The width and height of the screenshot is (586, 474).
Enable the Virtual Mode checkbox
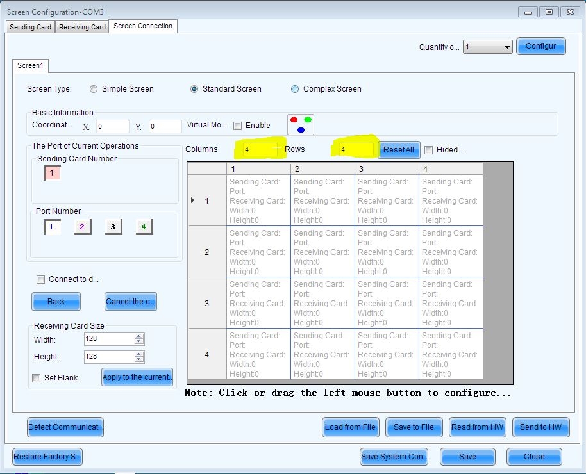tap(238, 126)
